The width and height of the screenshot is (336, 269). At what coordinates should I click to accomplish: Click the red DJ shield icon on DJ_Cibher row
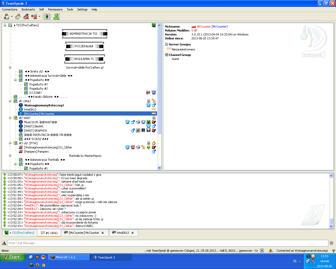click(x=133, y=147)
